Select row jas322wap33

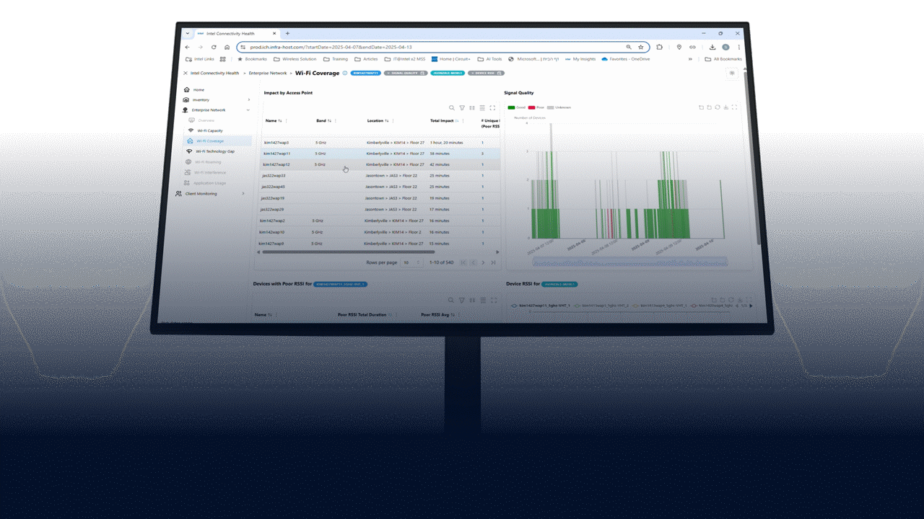point(379,175)
